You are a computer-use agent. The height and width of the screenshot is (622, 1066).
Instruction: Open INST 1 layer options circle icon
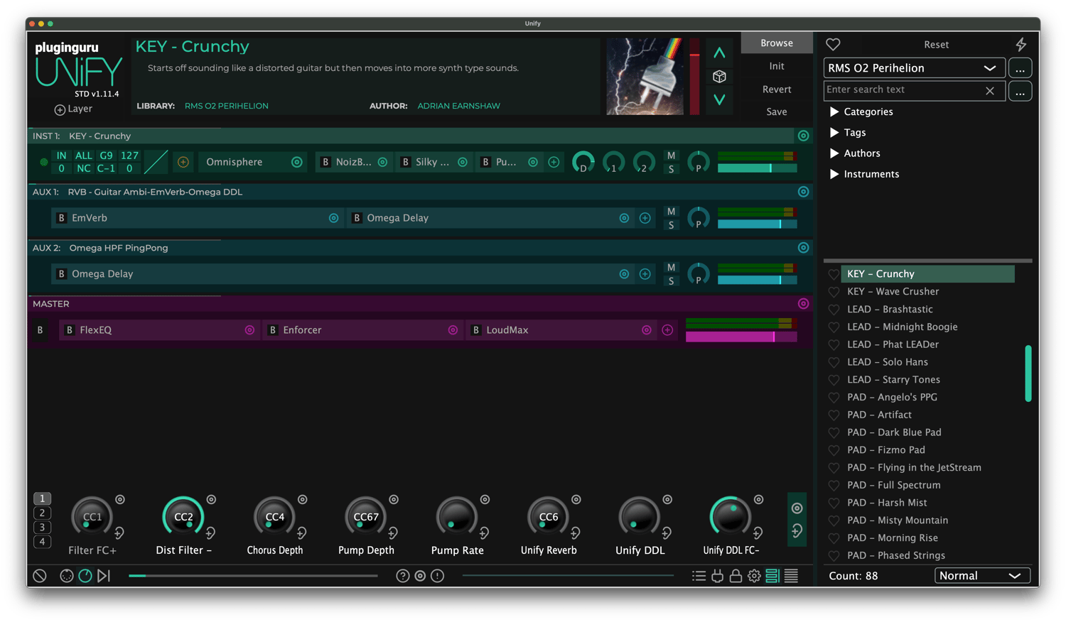click(x=803, y=136)
